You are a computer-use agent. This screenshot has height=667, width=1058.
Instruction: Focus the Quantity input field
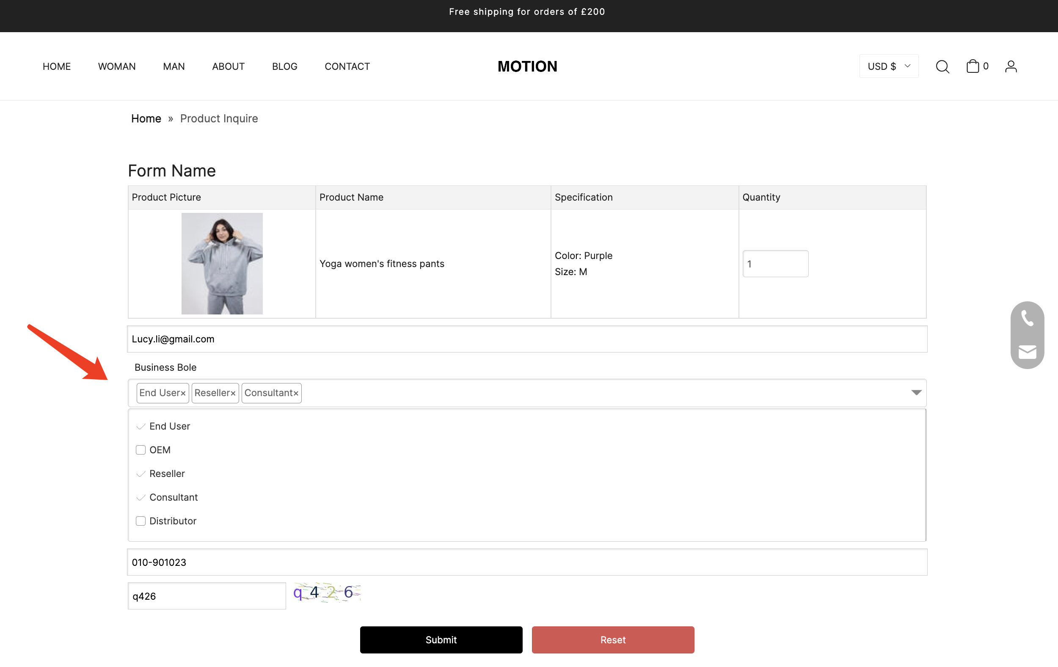(775, 264)
